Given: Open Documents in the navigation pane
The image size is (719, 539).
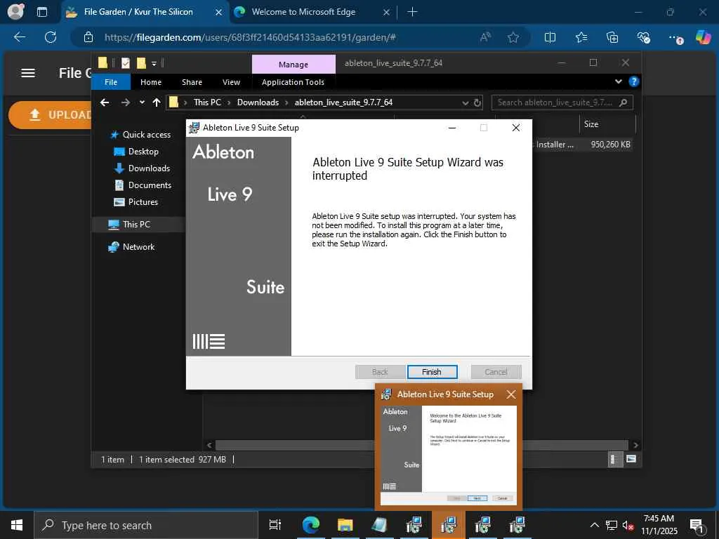Looking at the screenshot, I should (143, 185).
